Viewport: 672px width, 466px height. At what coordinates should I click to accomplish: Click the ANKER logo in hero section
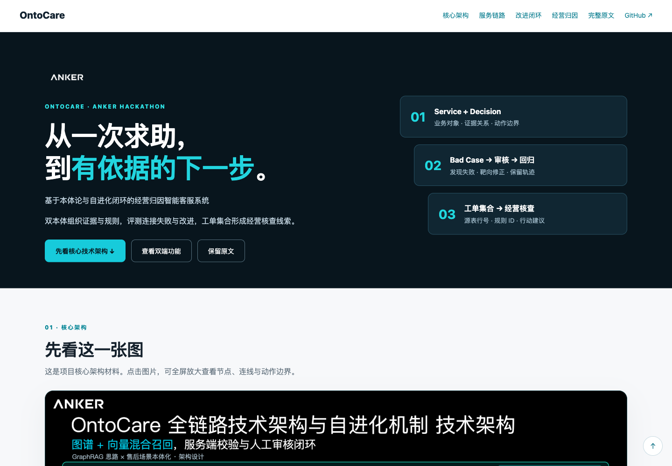click(67, 77)
